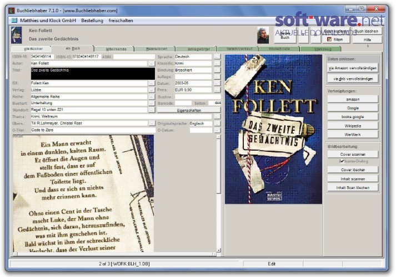The width and height of the screenshot is (396, 277).
Task: Click via Amazon vervollständigen button
Action: pos(353,68)
